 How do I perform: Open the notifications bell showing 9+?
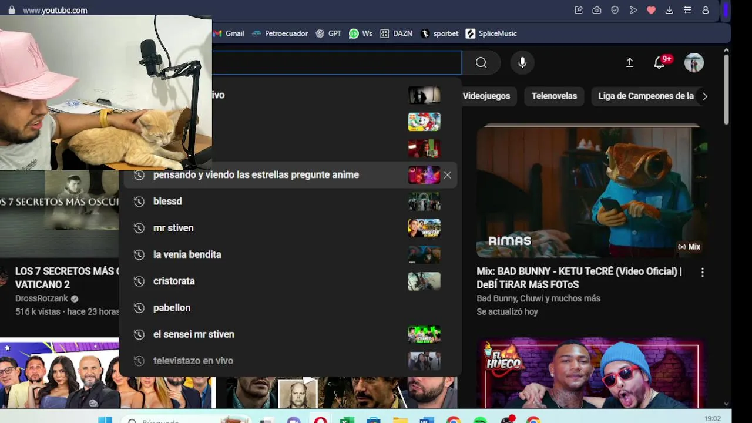tap(660, 63)
